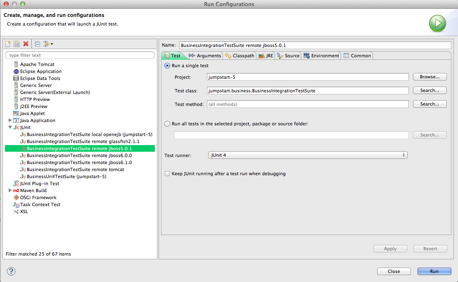The image size is (458, 282).
Task: Click the configuration Name field
Action: click(x=315, y=45)
